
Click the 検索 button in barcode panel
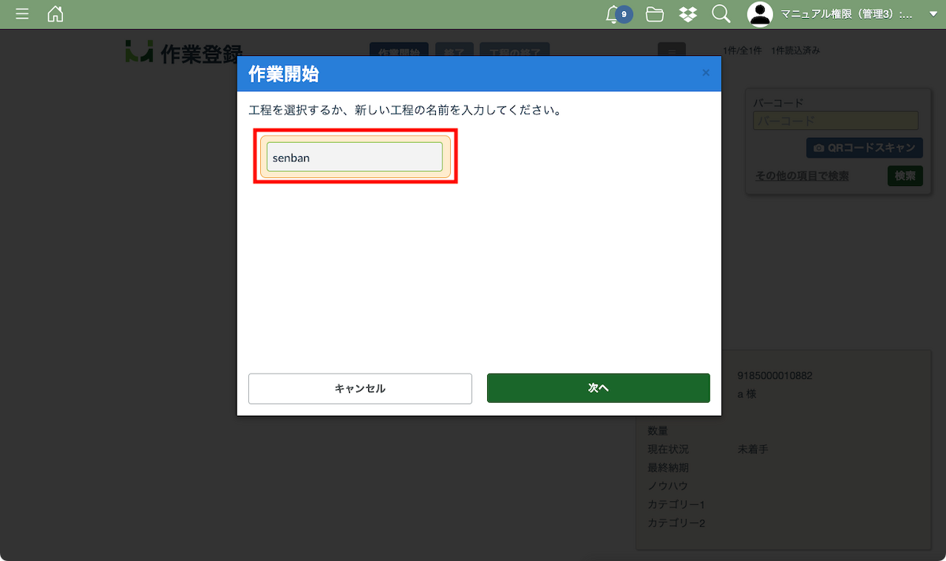coord(905,176)
